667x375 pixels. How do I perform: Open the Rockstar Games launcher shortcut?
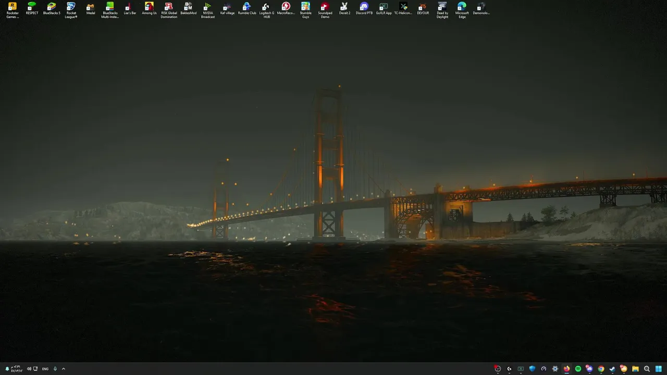click(13, 10)
